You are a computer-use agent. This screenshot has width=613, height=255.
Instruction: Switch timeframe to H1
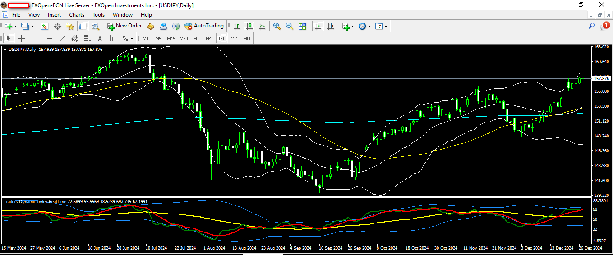[x=196, y=38]
